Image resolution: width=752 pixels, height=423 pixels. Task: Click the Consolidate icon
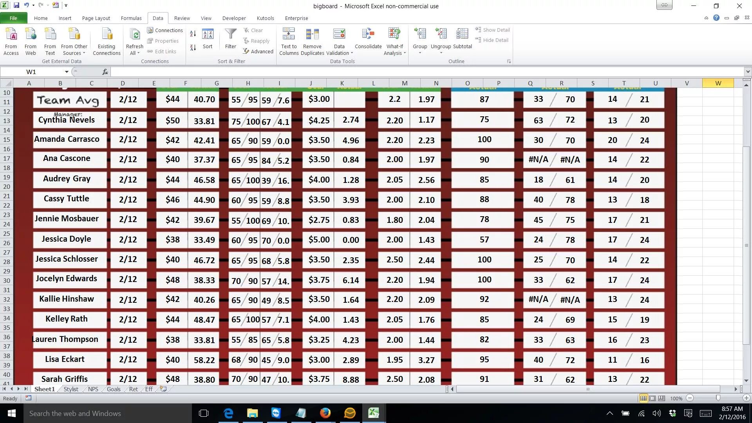368,34
